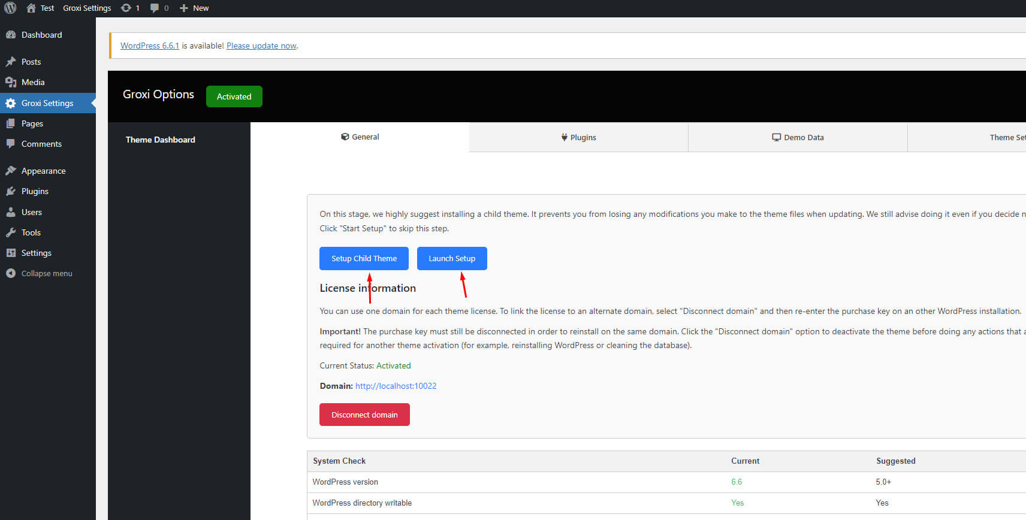Click the current value 6.6
Image resolution: width=1026 pixels, height=520 pixels.
[737, 482]
